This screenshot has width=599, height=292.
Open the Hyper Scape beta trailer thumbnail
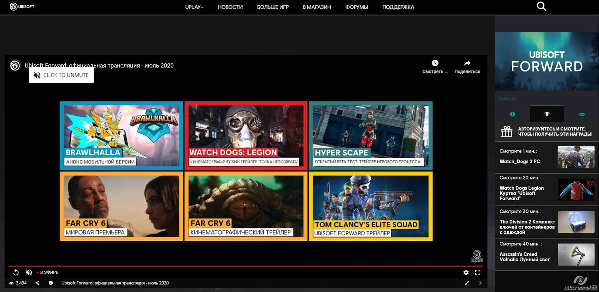371,136
